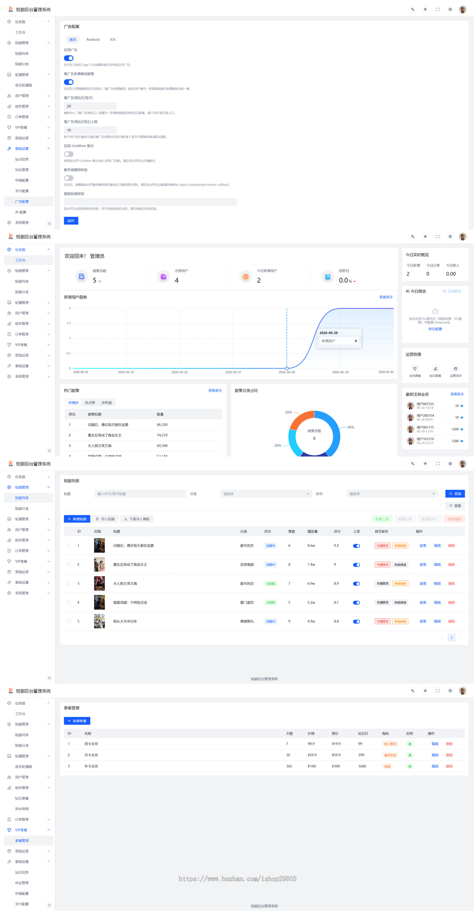Click the 标题 search field in 短剧列表
The width and height of the screenshot is (476, 913).
point(140,494)
